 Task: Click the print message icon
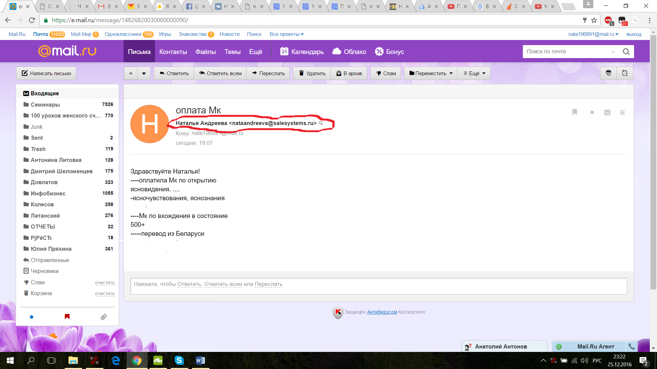point(608,73)
